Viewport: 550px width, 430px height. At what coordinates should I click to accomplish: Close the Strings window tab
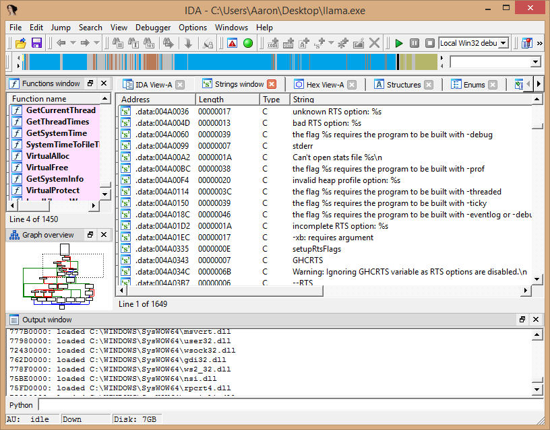(x=272, y=84)
